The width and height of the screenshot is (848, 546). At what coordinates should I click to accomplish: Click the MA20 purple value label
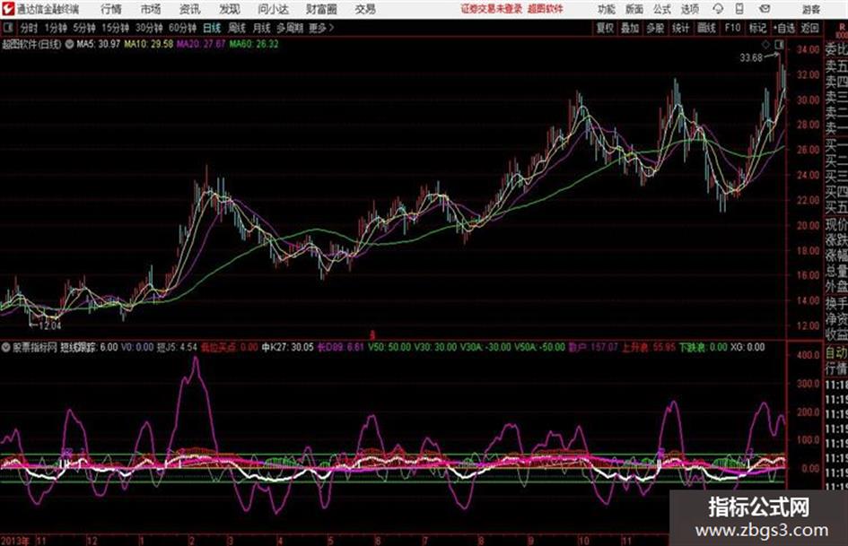coord(201,44)
